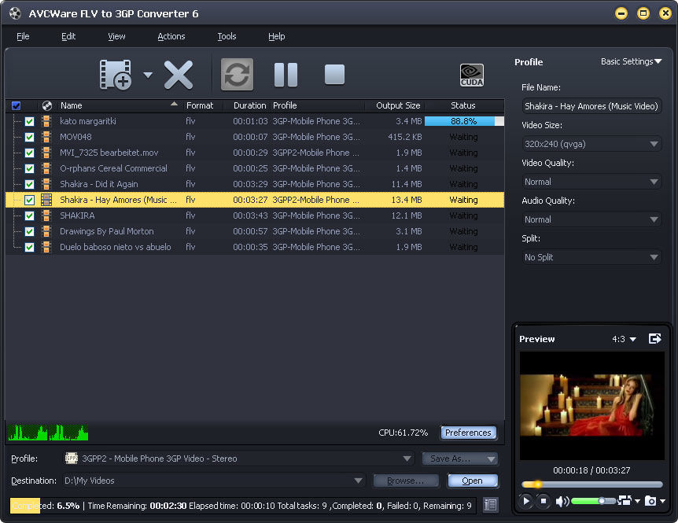Adjust the preview volume slider
678x523 pixels.
[593, 501]
